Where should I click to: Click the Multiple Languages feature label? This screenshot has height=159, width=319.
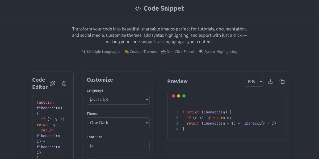coord(101,52)
